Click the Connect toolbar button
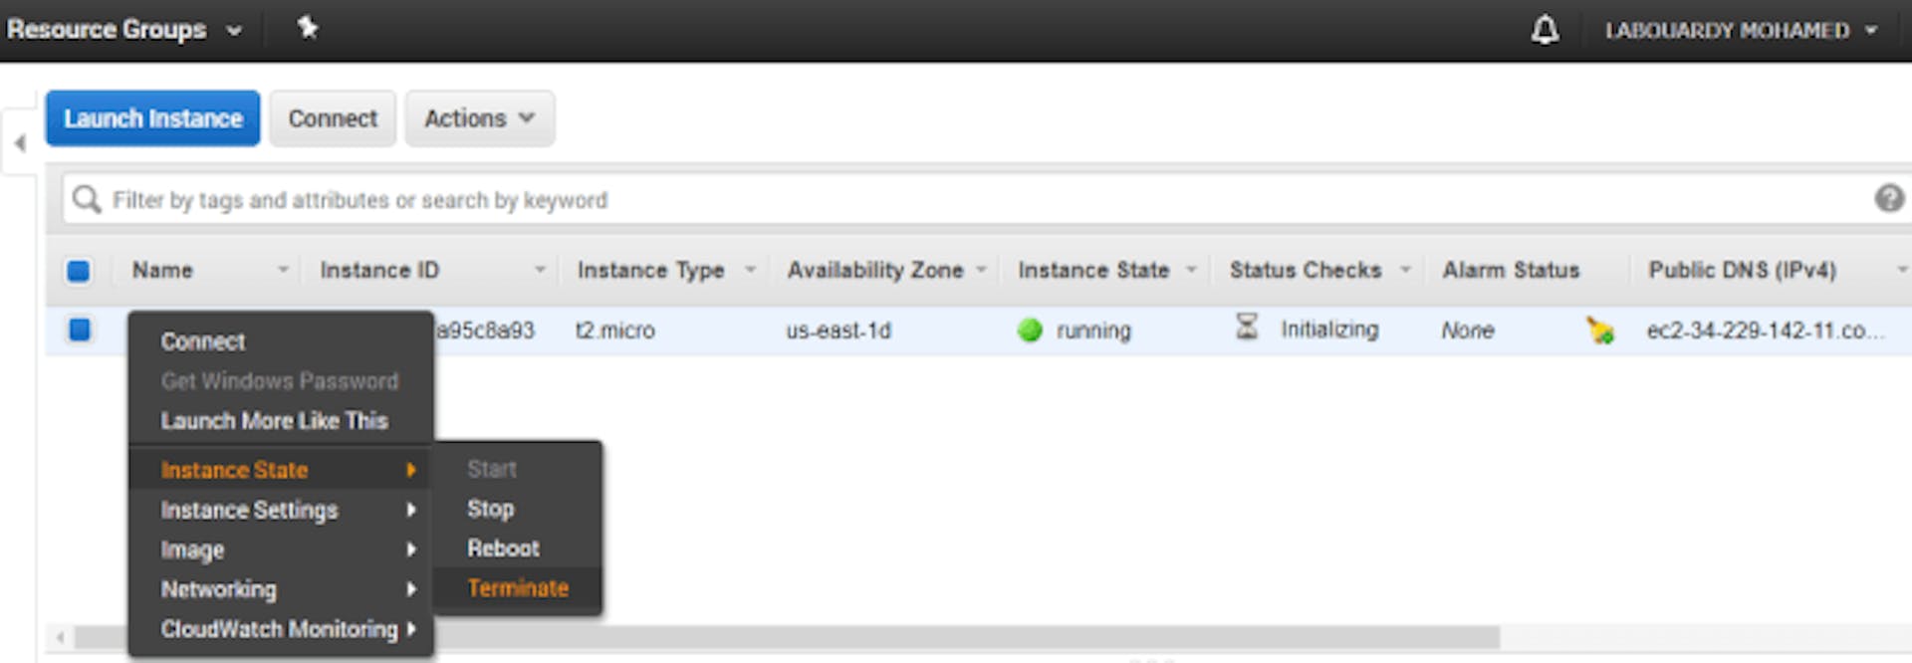The image size is (1912, 663). pos(333,118)
